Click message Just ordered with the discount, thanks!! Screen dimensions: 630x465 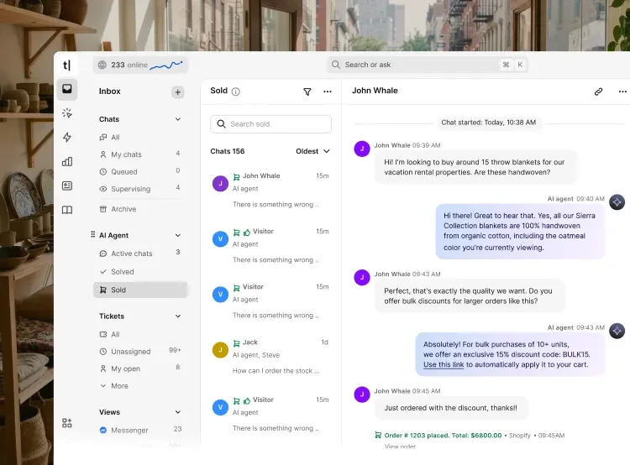click(451, 408)
